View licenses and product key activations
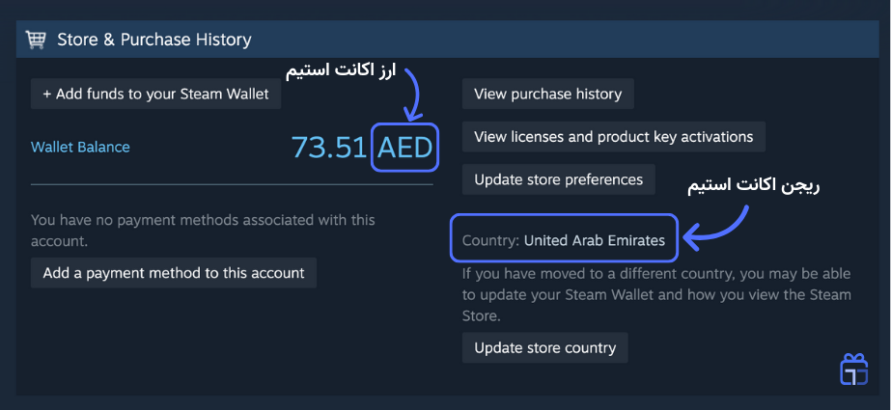Screen dimensions: 891x410 tap(614, 137)
